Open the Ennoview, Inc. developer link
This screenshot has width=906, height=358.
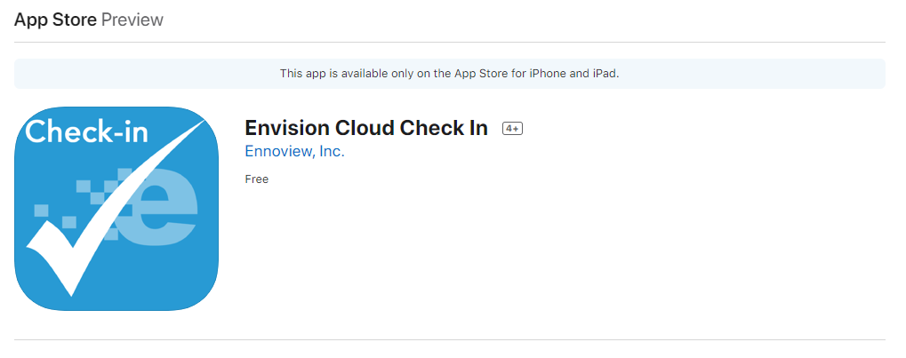click(x=294, y=152)
